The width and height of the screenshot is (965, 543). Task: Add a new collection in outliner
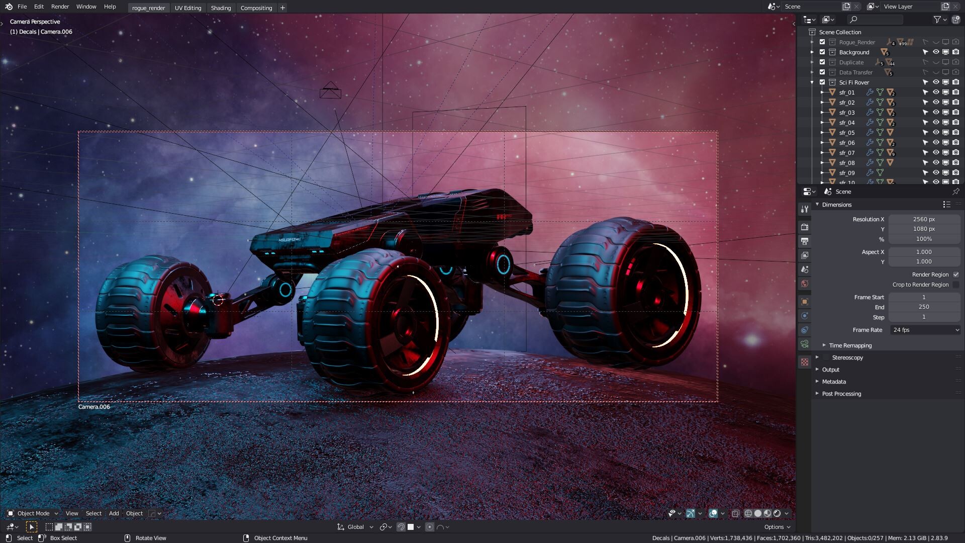tap(955, 20)
